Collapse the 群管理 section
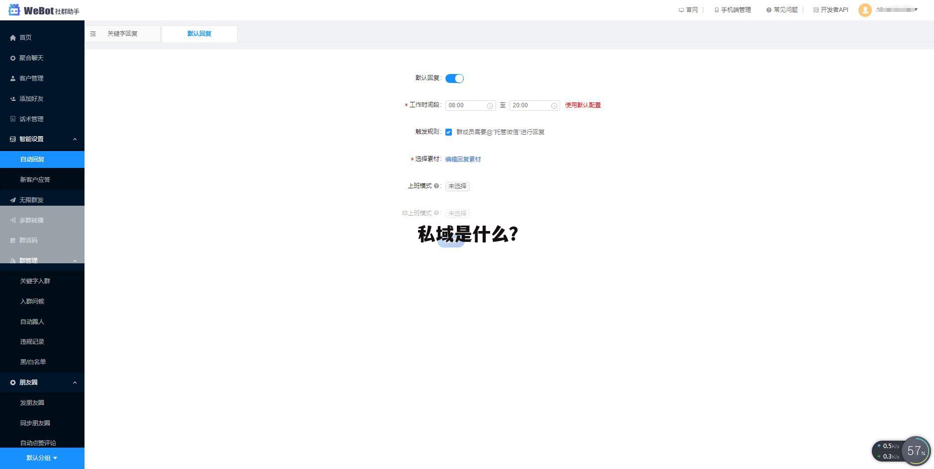 click(x=75, y=260)
